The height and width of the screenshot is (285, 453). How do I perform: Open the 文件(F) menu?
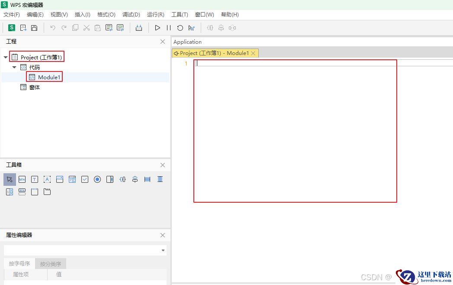click(12, 14)
